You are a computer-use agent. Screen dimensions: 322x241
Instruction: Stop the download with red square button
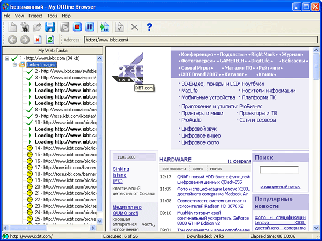[x=77, y=27]
